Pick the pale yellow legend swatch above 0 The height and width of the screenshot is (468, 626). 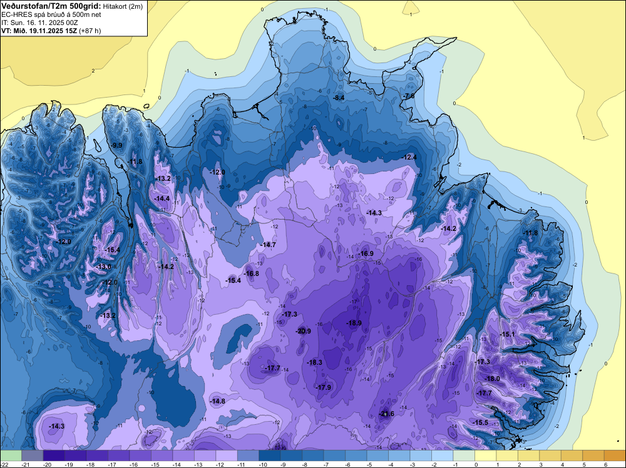pyautogui.click(x=486, y=455)
